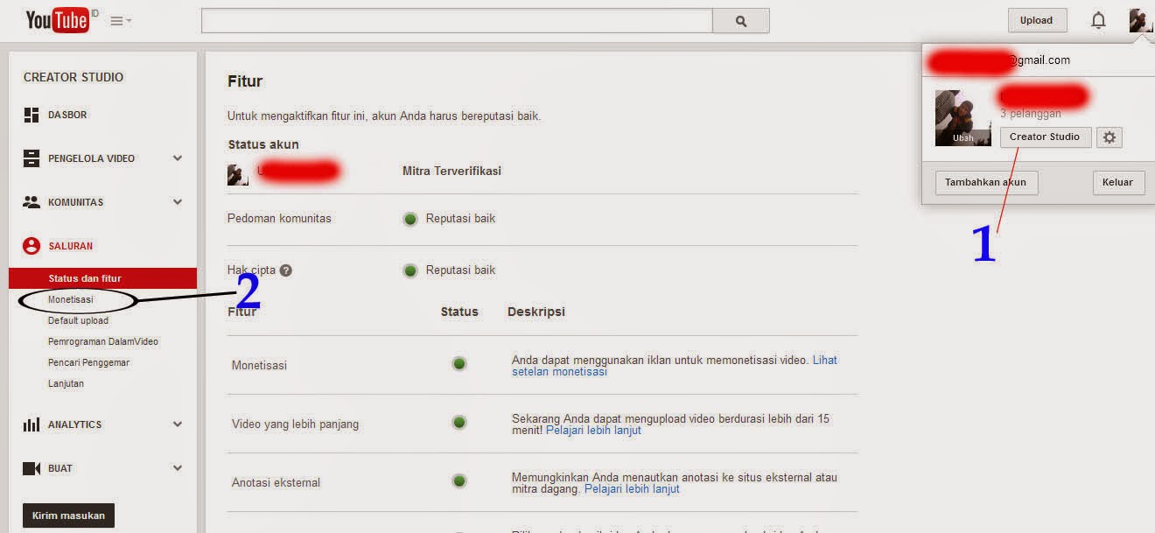Click Tambahkan akun button

tap(986, 182)
